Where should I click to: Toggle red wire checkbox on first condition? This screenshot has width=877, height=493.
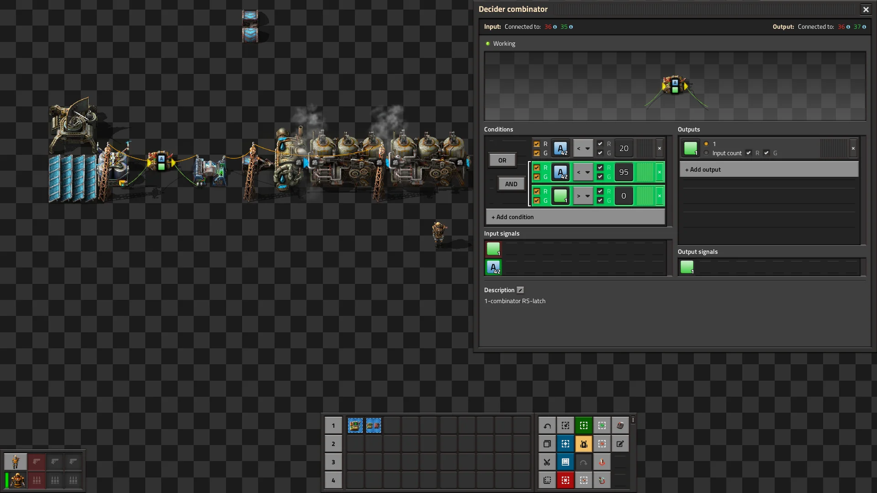click(537, 144)
